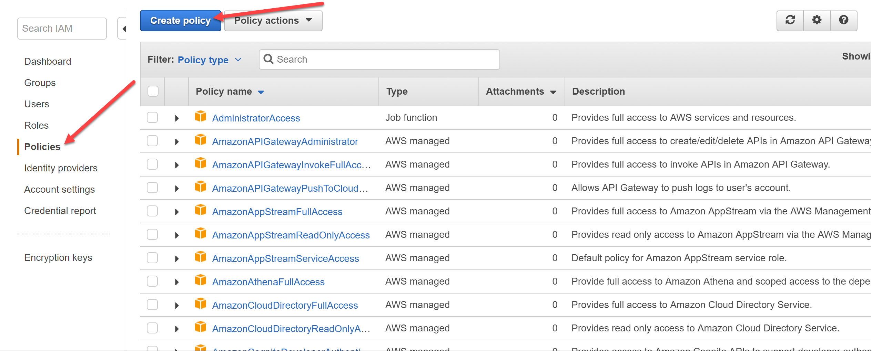This screenshot has height=351, width=872.
Task: Tick the AmazonAPIGatewayPushToCloud… checkbox
Action: (152, 188)
